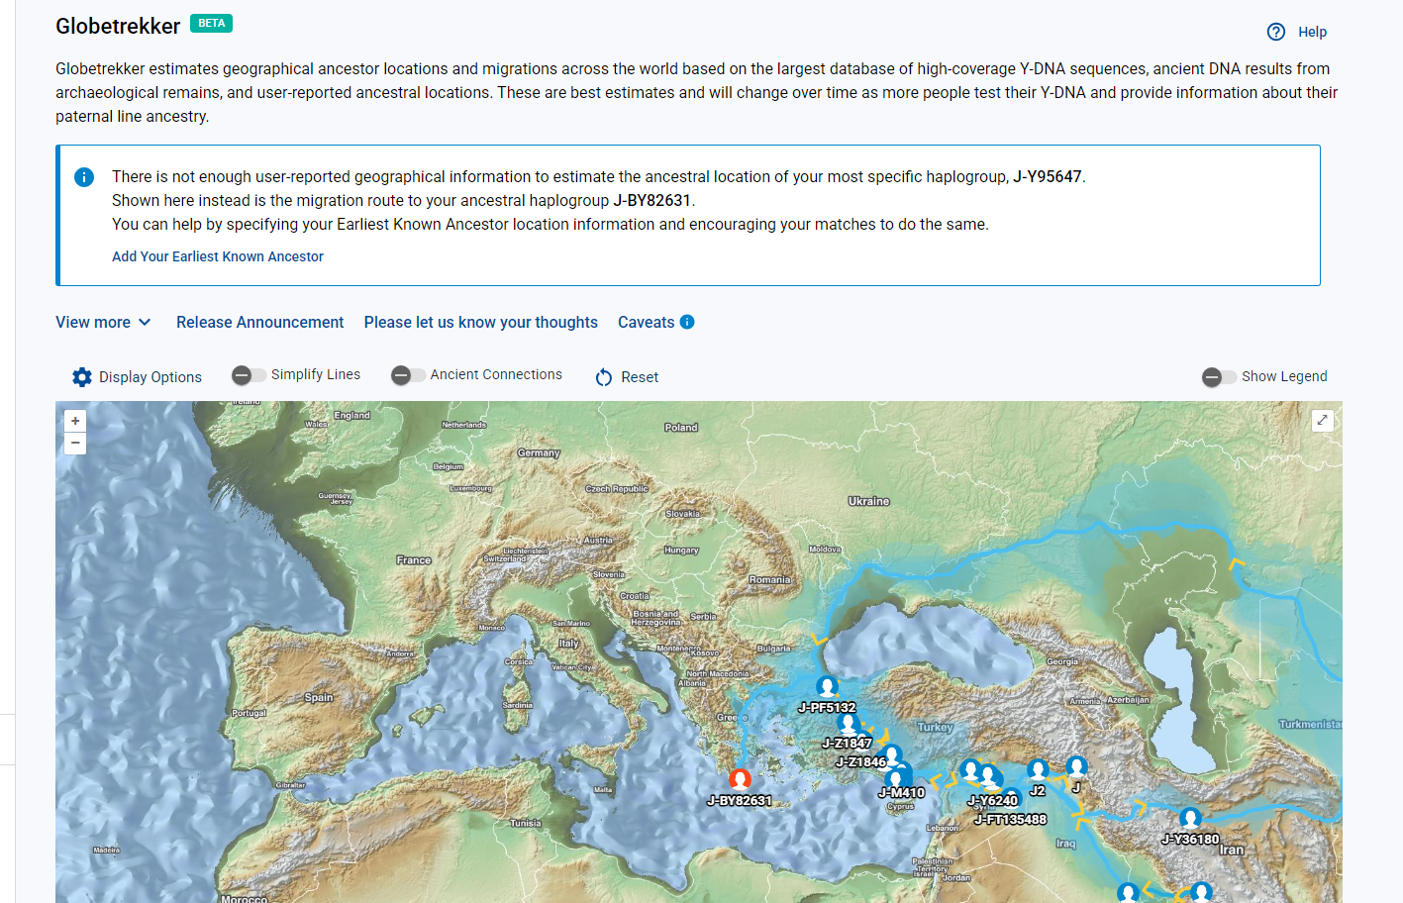Click the Tunisia label on map

tap(525, 824)
